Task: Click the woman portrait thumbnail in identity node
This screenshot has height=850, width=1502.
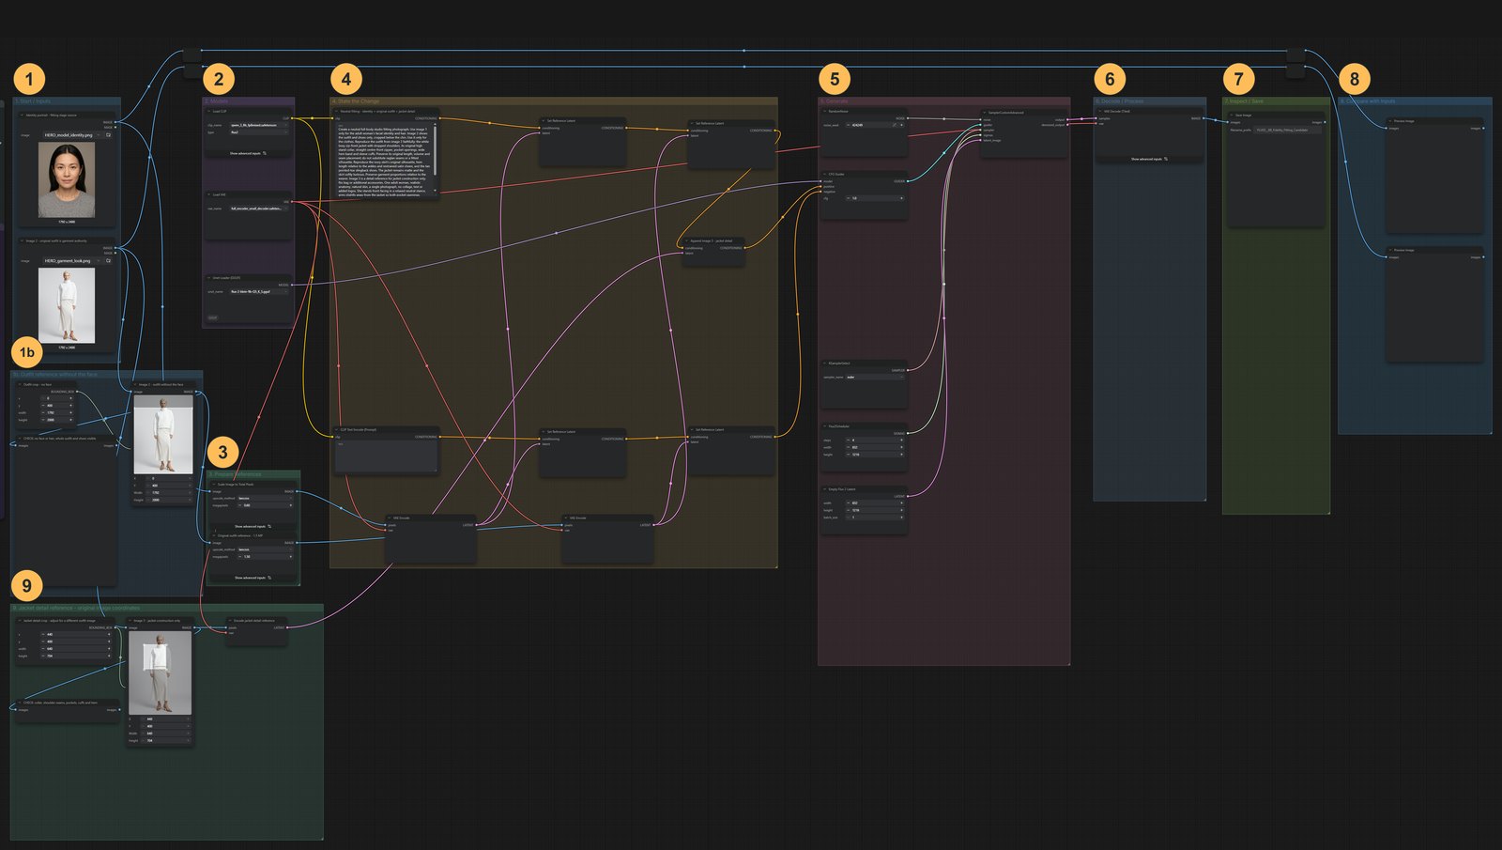Action: click(67, 179)
